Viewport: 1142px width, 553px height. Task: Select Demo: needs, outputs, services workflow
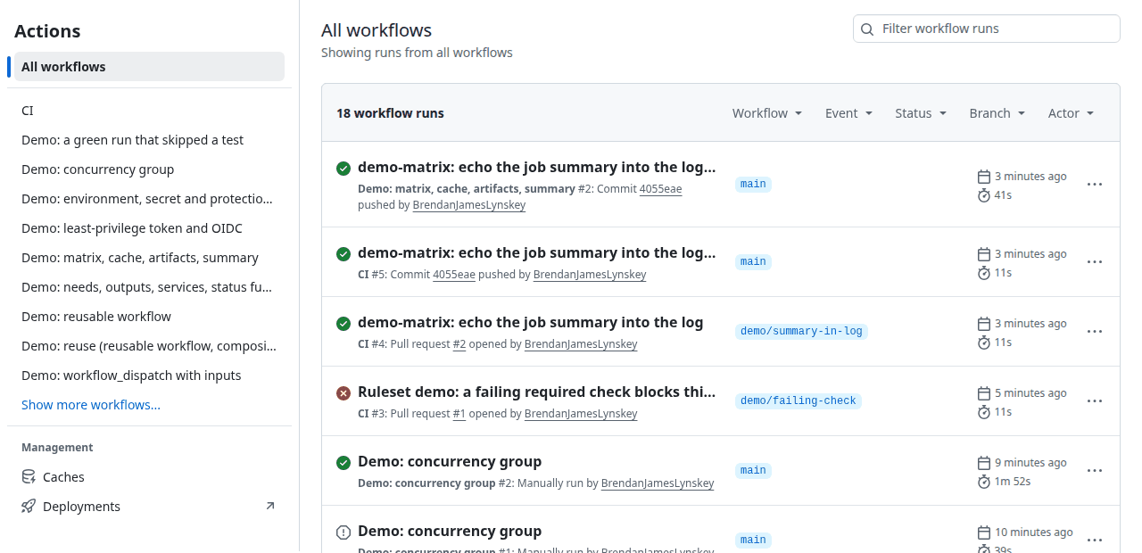click(149, 287)
